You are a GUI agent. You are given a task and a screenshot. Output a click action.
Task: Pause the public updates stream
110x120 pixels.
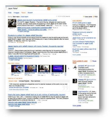94,61
